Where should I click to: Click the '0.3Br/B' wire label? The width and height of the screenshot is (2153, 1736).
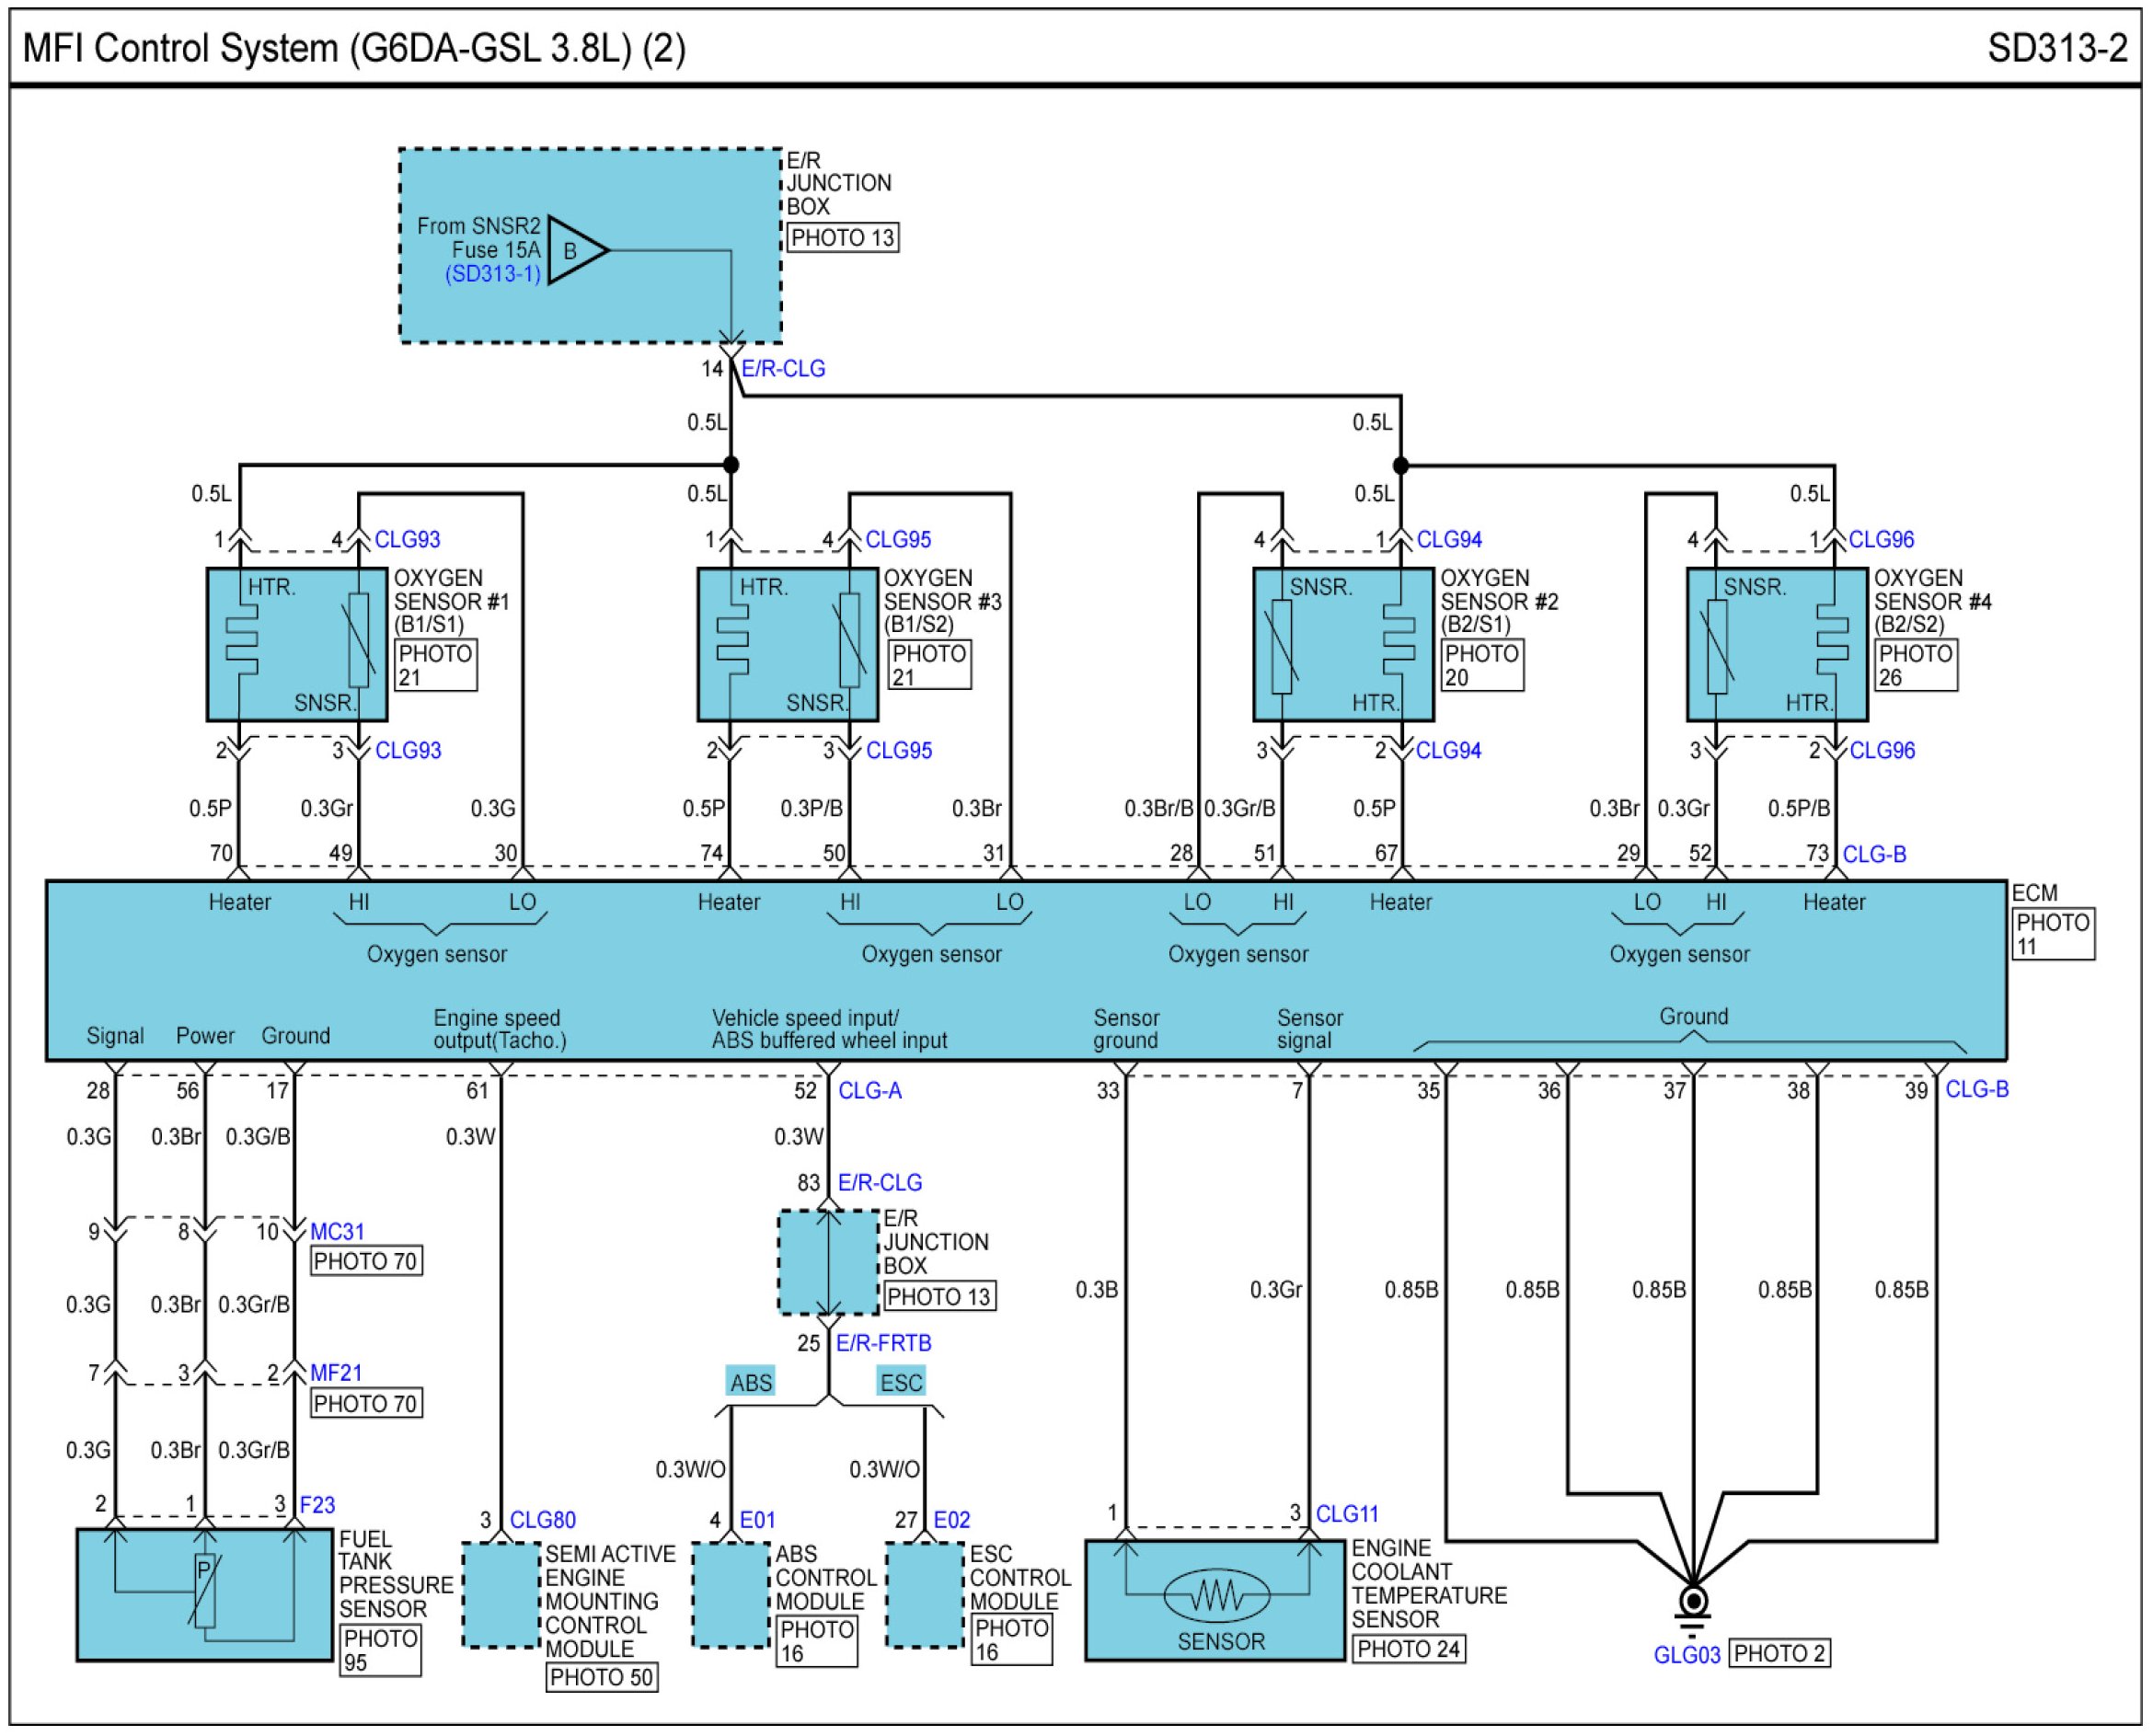1159,809
